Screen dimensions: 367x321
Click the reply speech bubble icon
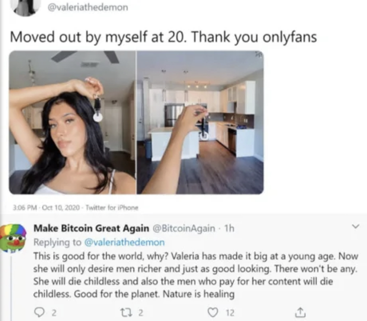(x=39, y=312)
